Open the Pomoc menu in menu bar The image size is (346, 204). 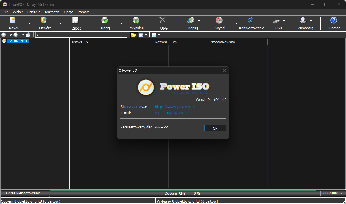[x=83, y=12]
